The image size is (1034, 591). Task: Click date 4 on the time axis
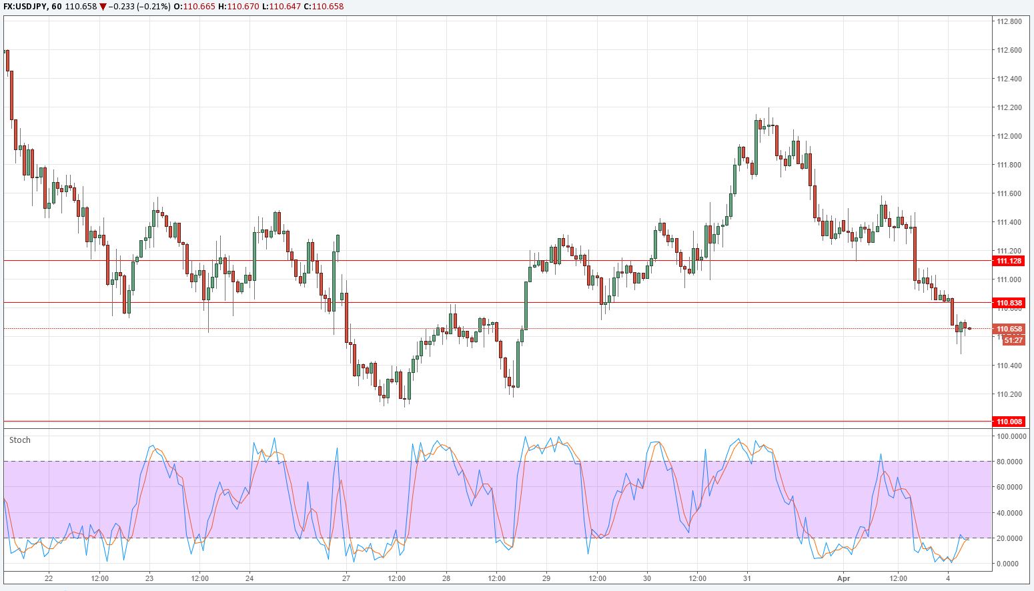pyautogui.click(x=948, y=578)
